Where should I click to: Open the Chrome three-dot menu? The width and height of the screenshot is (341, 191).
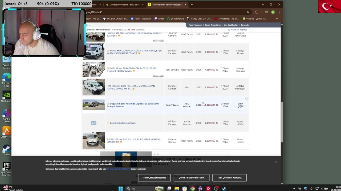279,12
